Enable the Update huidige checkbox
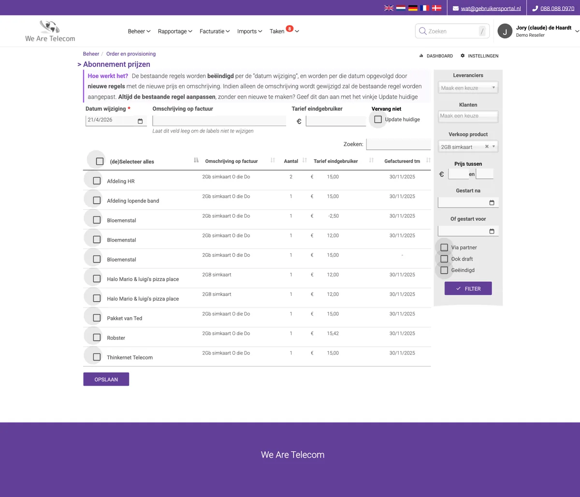 point(378,119)
